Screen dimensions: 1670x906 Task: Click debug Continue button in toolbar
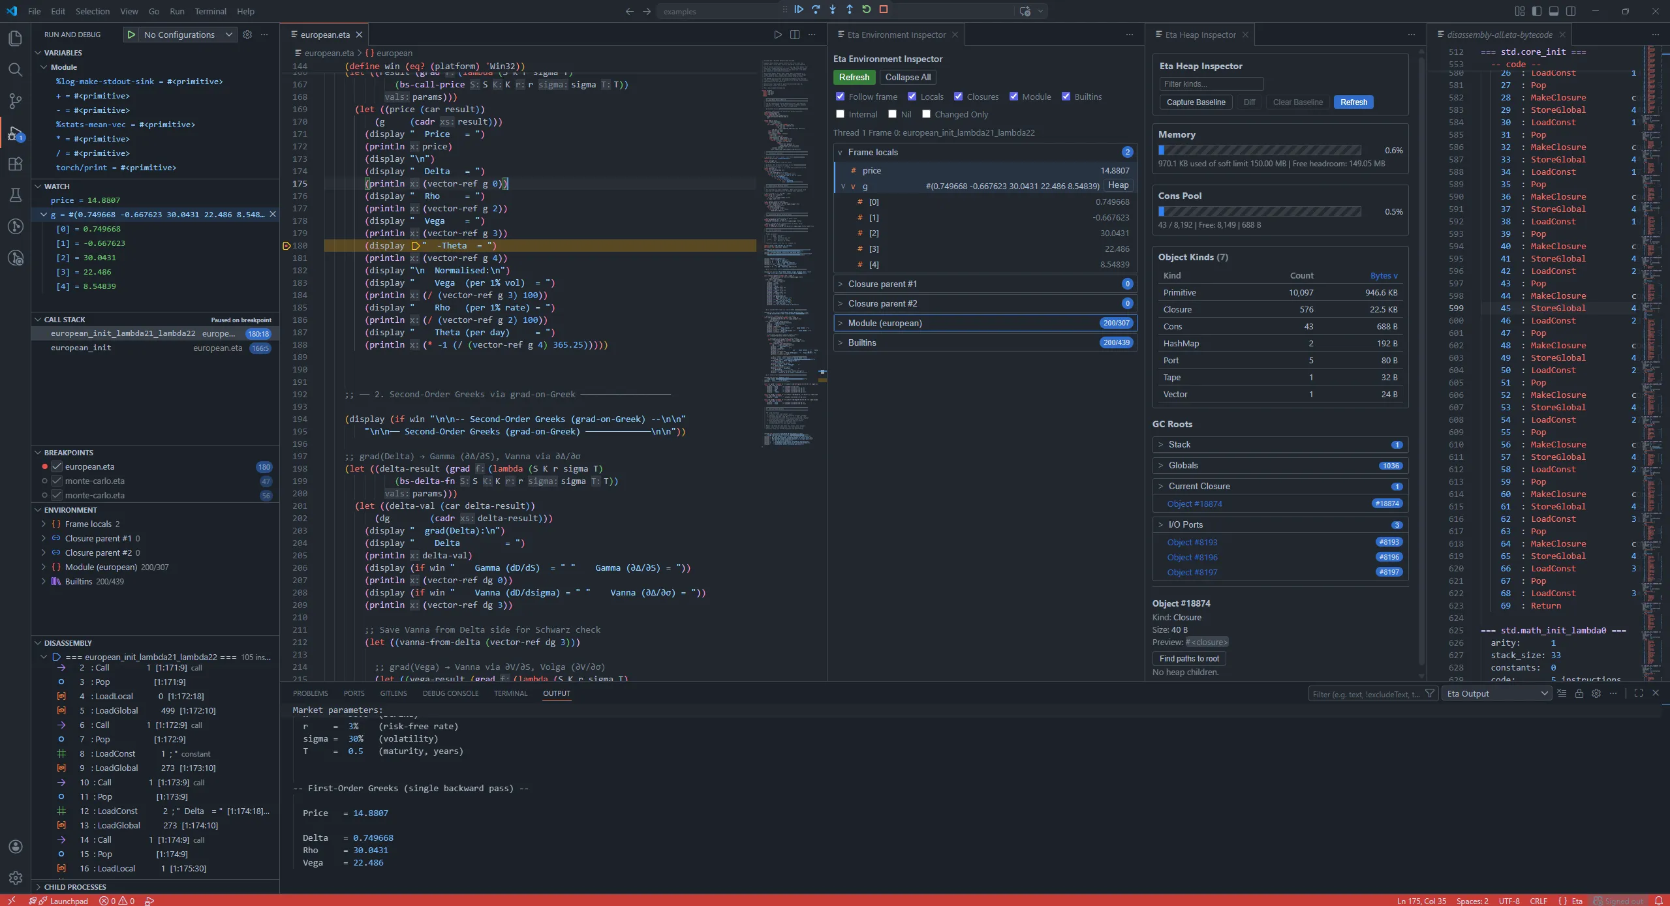pos(799,10)
